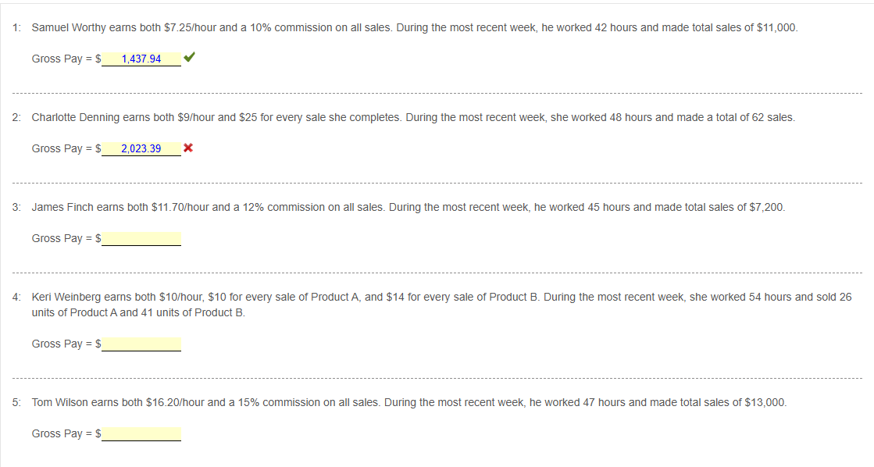Click the Gross Pay input for James Finch

click(x=141, y=237)
